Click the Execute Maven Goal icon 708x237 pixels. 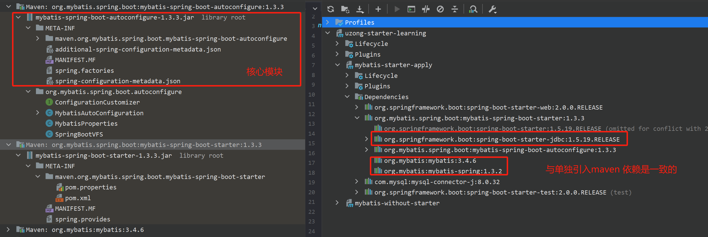tap(411, 9)
